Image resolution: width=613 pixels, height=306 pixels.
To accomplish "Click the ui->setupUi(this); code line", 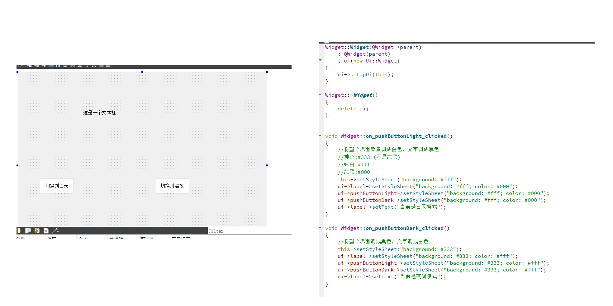I will [365, 75].
